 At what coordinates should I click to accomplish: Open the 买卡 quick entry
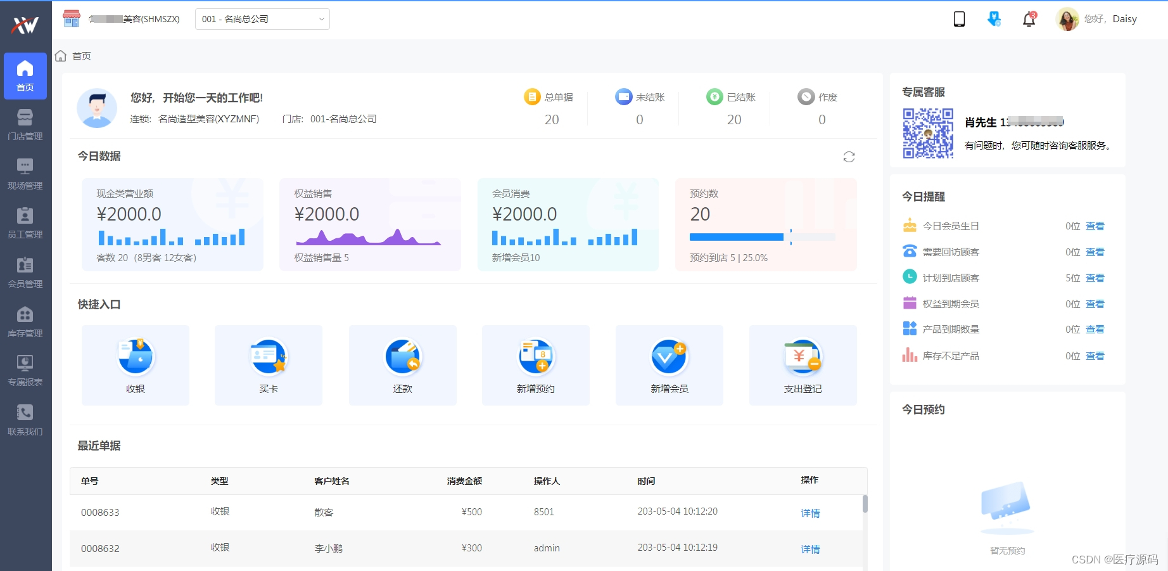269,365
